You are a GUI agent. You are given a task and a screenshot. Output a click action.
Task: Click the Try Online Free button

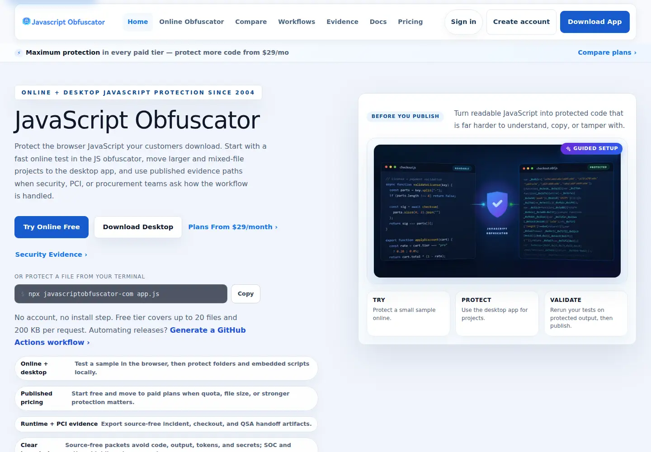(x=52, y=227)
